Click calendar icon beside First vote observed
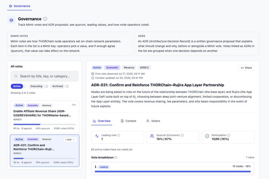The width and height of the screenshot is (269, 179). pos(93,74)
